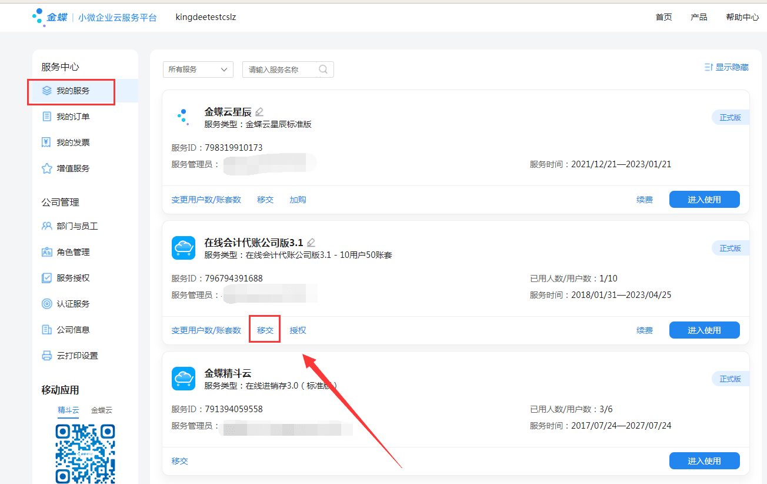Click the target icon beside 认证服务
Screen dimensions: 767x484
click(47, 304)
